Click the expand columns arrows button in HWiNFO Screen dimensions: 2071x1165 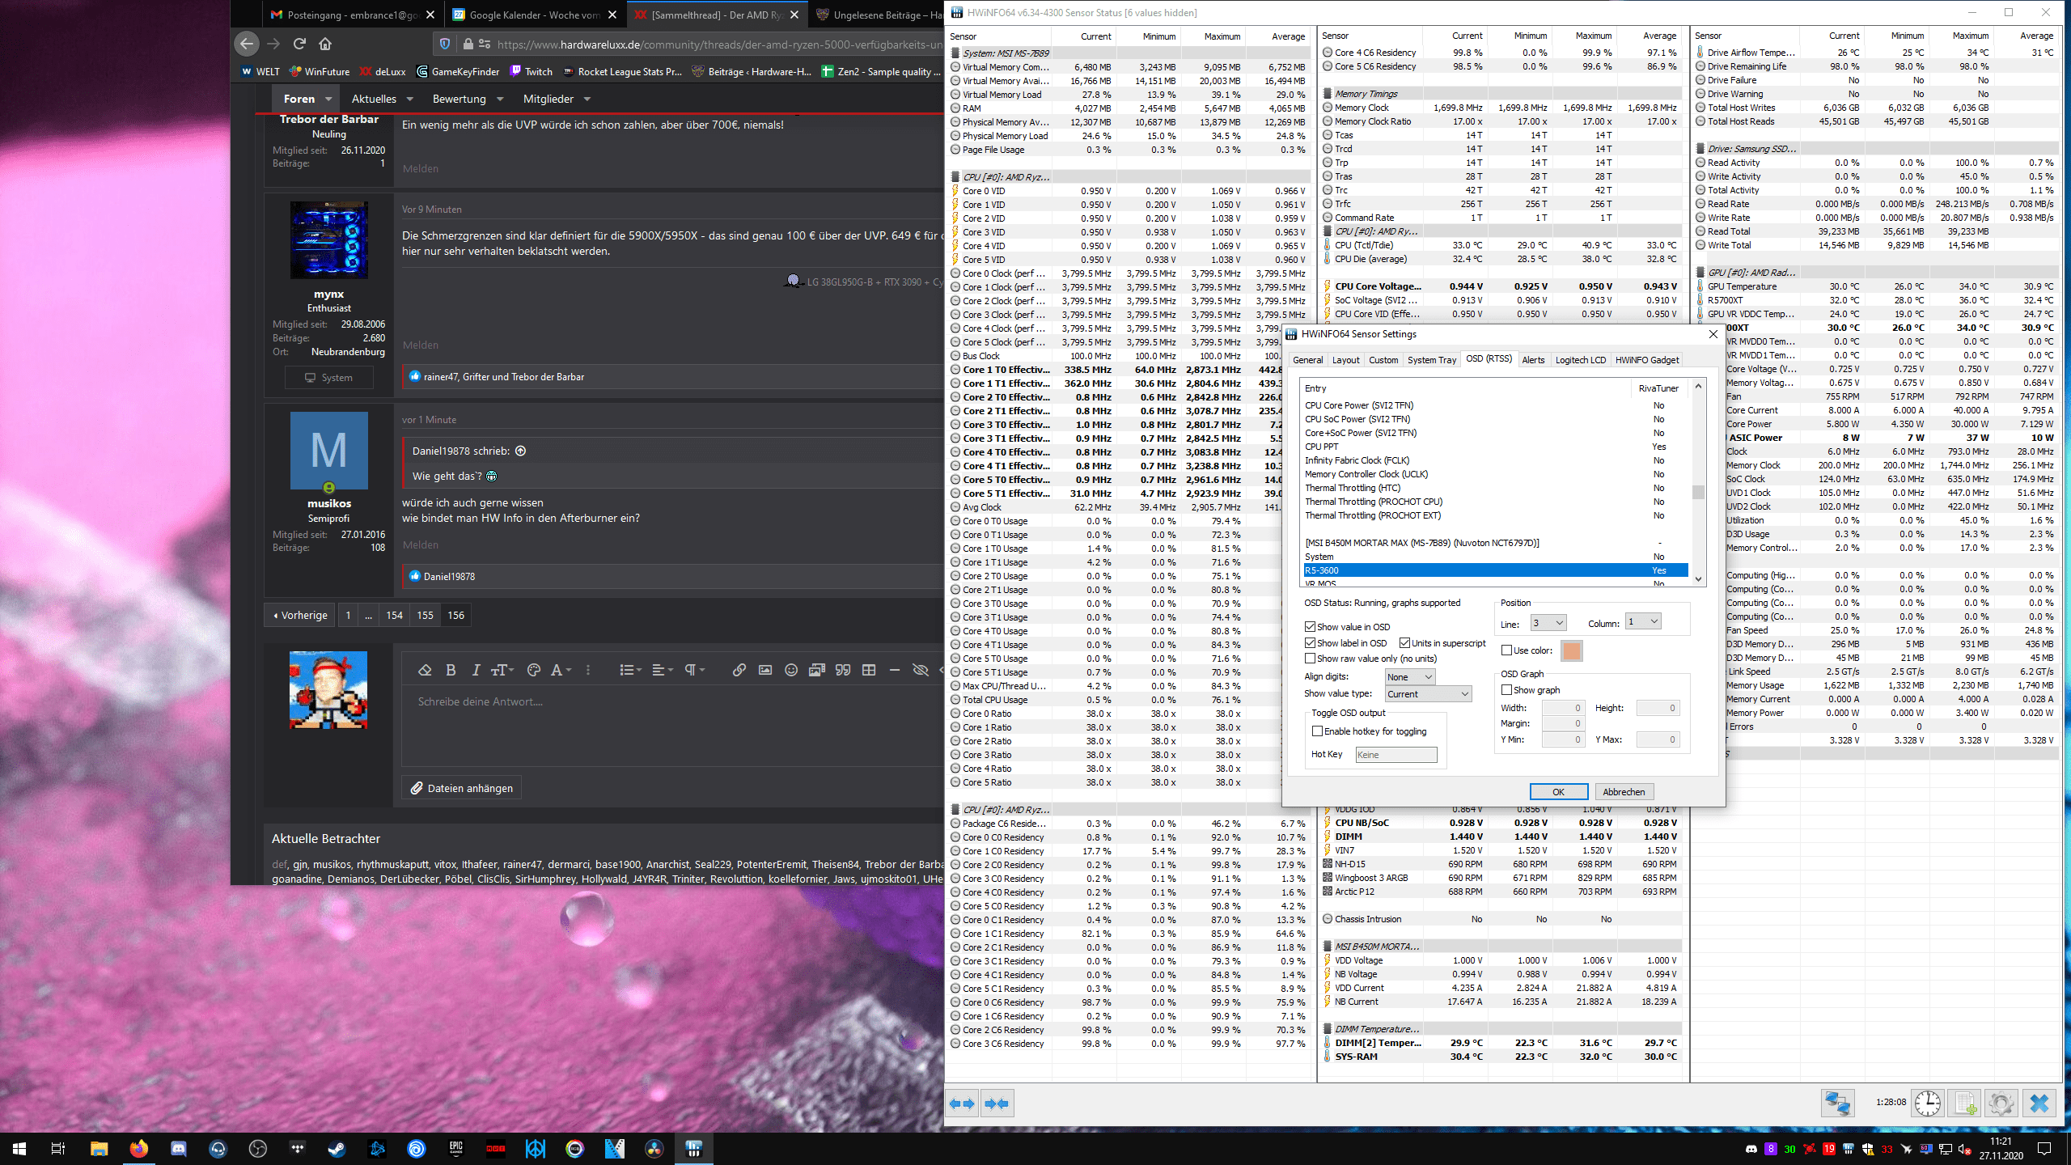(x=962, y=1104)
